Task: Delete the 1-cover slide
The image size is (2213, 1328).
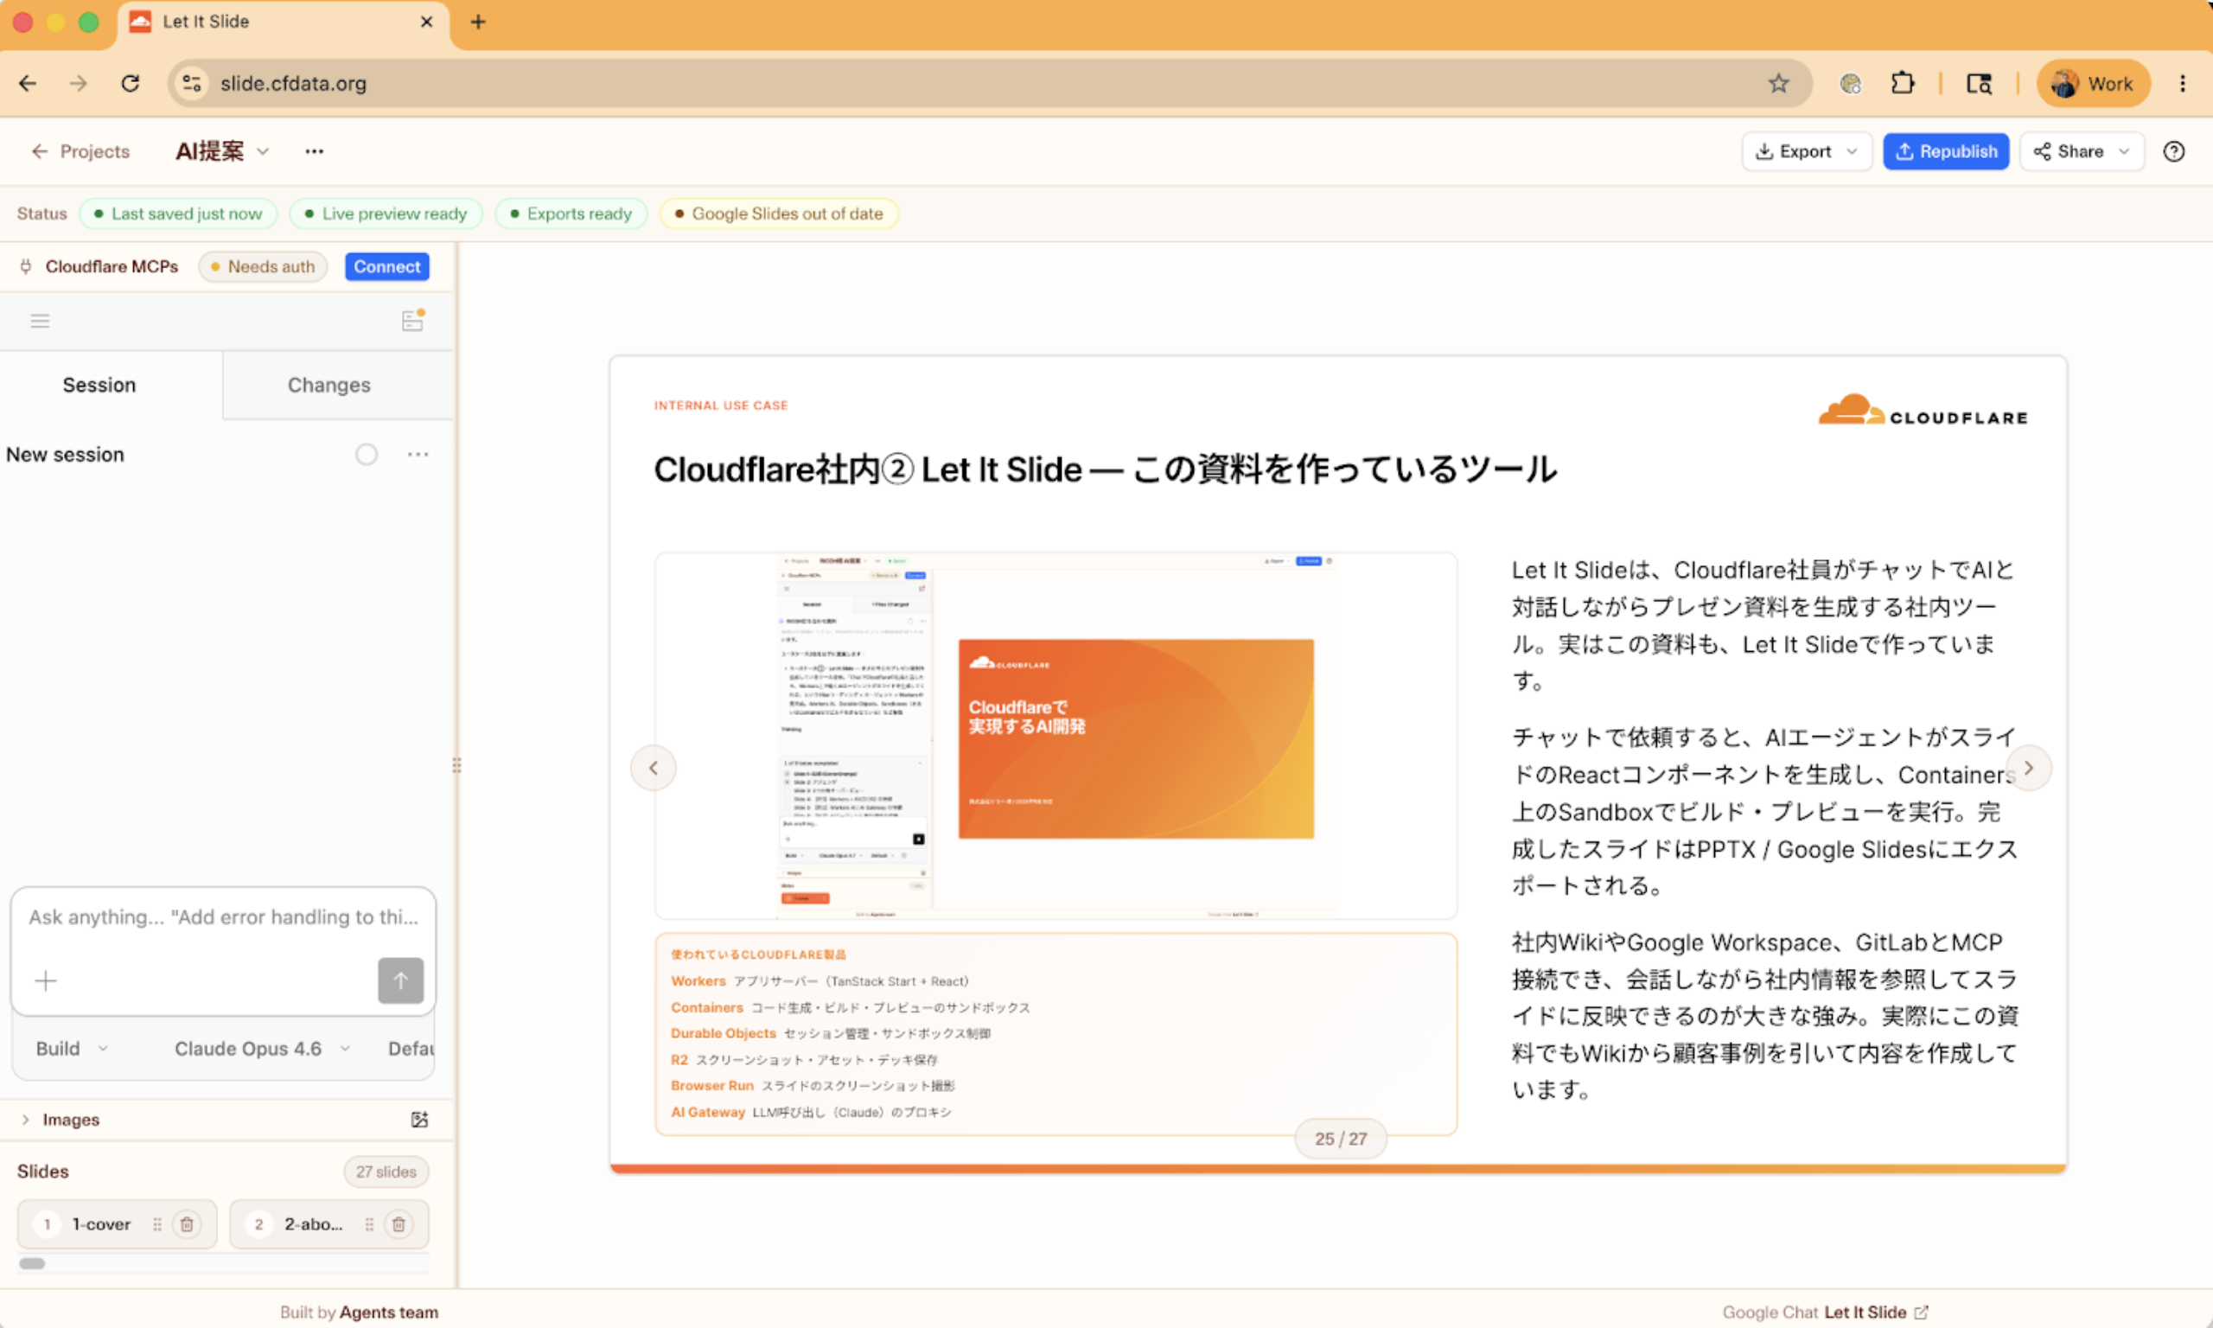Action: click(187, 1224)
